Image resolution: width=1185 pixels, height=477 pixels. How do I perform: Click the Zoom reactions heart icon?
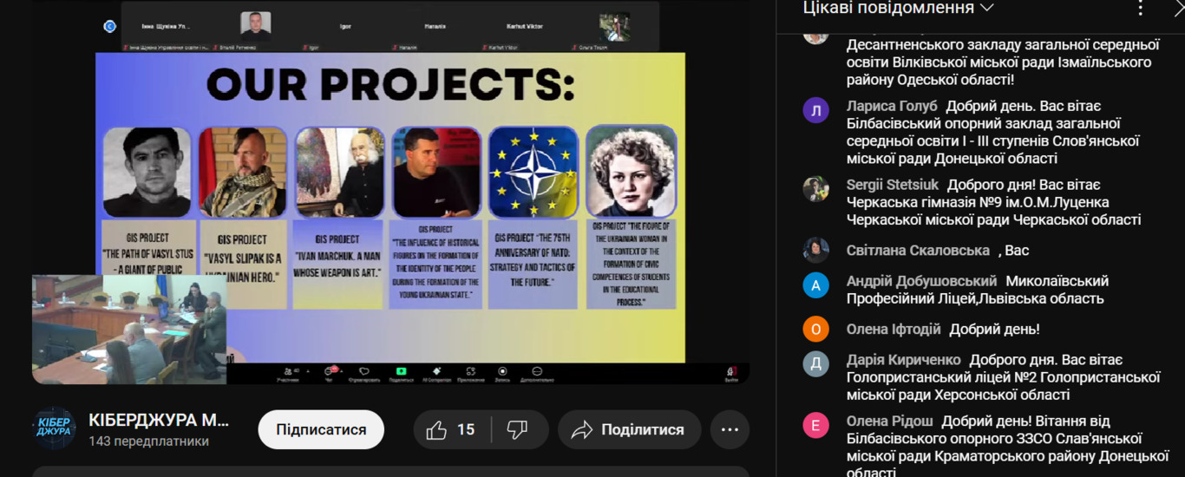(363, 371)
